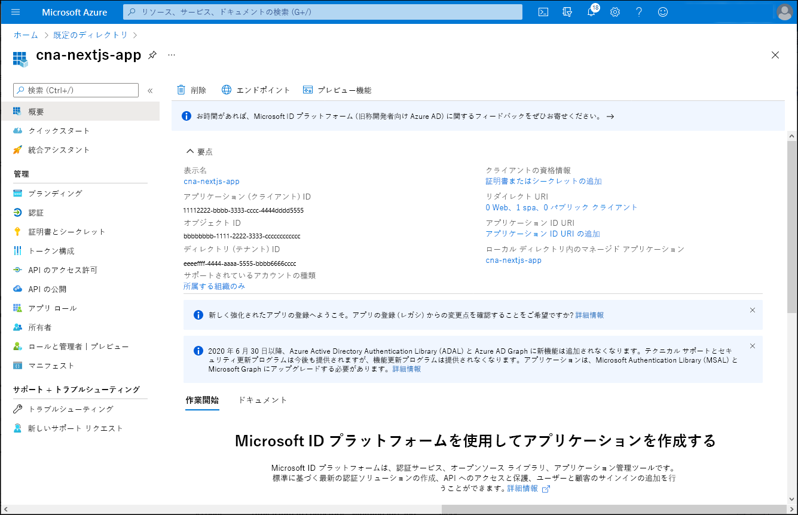Click the 所有者 sidebar icon
The image size is (798, 515).
point(17,327)
